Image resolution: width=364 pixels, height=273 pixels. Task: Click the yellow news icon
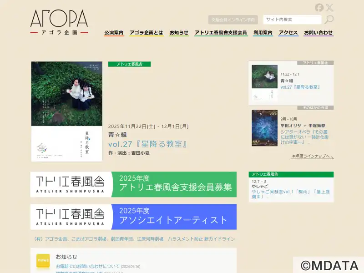click(43, 260)
